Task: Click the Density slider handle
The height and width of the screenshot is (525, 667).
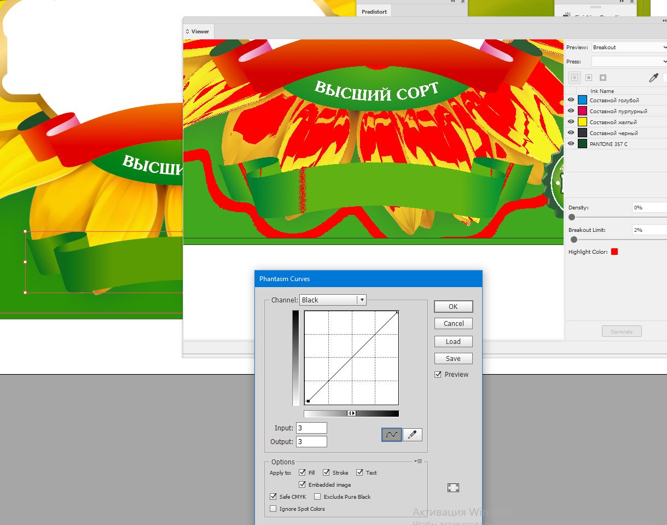Action: (572, 217)
